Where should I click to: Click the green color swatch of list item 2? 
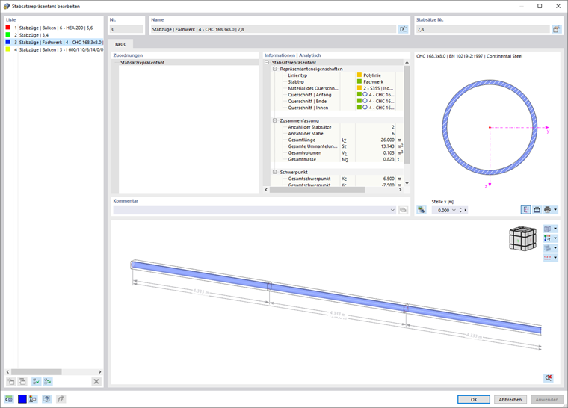[x=8, y=35]
